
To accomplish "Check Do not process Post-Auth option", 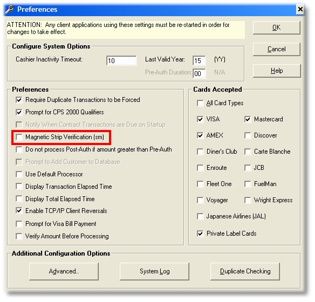I will 19,149.
